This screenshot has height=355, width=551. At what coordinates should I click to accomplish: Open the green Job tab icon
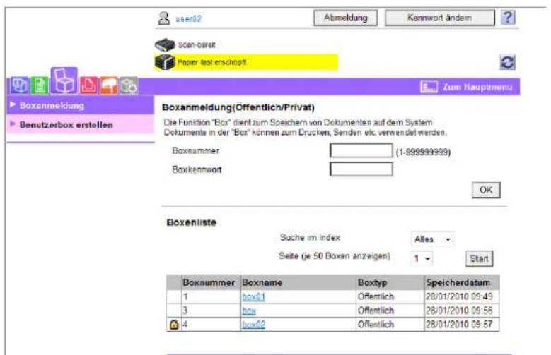coord(40,85)
